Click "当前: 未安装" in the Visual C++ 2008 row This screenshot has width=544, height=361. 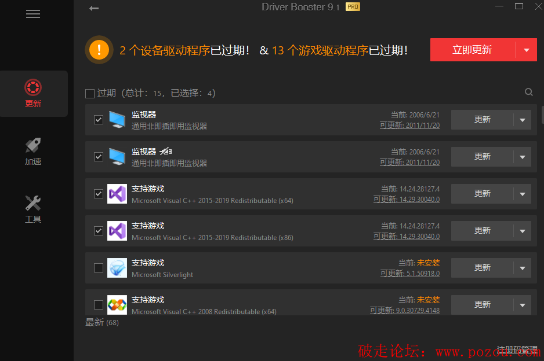(x=419, y=300)
